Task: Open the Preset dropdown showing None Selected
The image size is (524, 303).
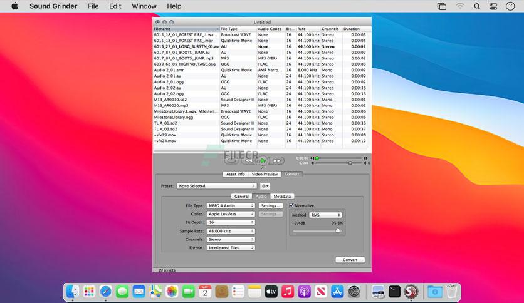Action: 216,186
